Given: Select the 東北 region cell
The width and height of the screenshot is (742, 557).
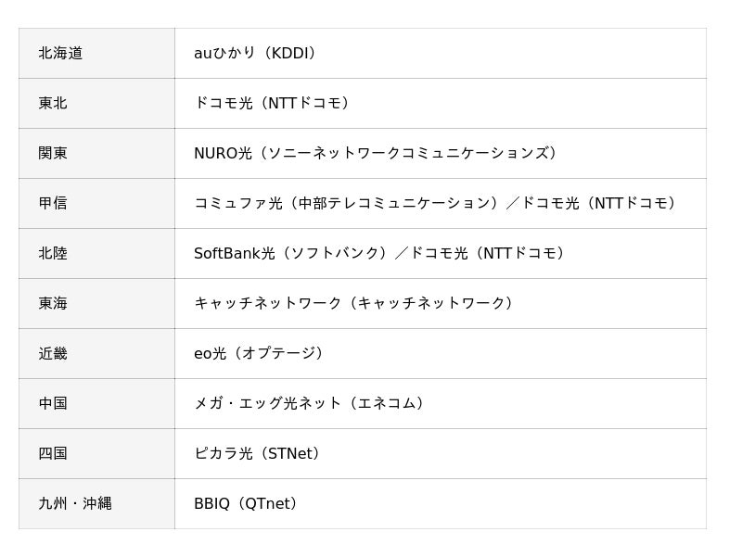Looking at the screenshot, I should (x=53, y=104).
